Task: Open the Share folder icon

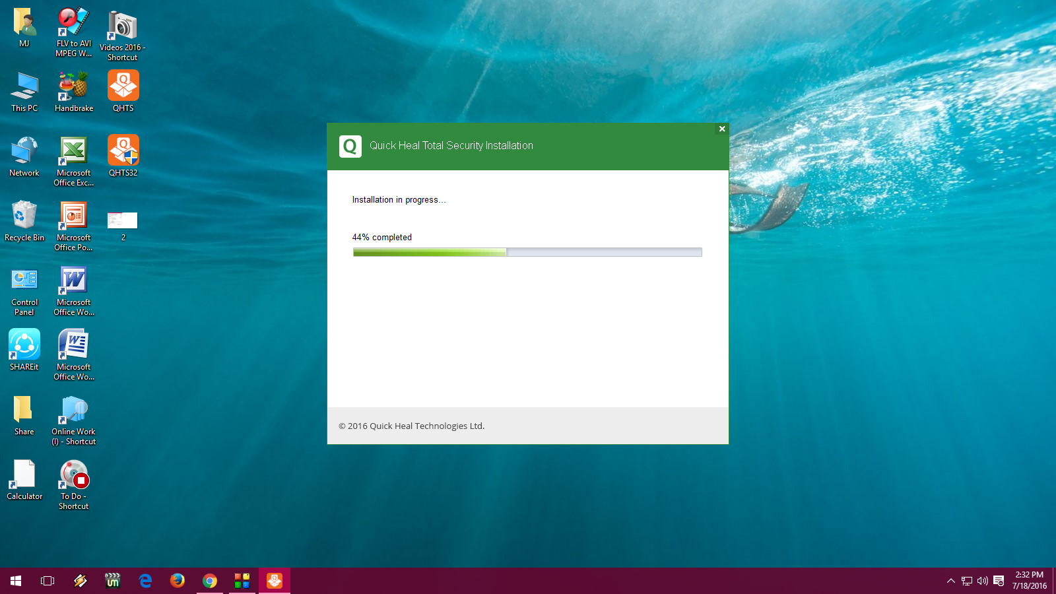Action: click(x=24, y=409)
